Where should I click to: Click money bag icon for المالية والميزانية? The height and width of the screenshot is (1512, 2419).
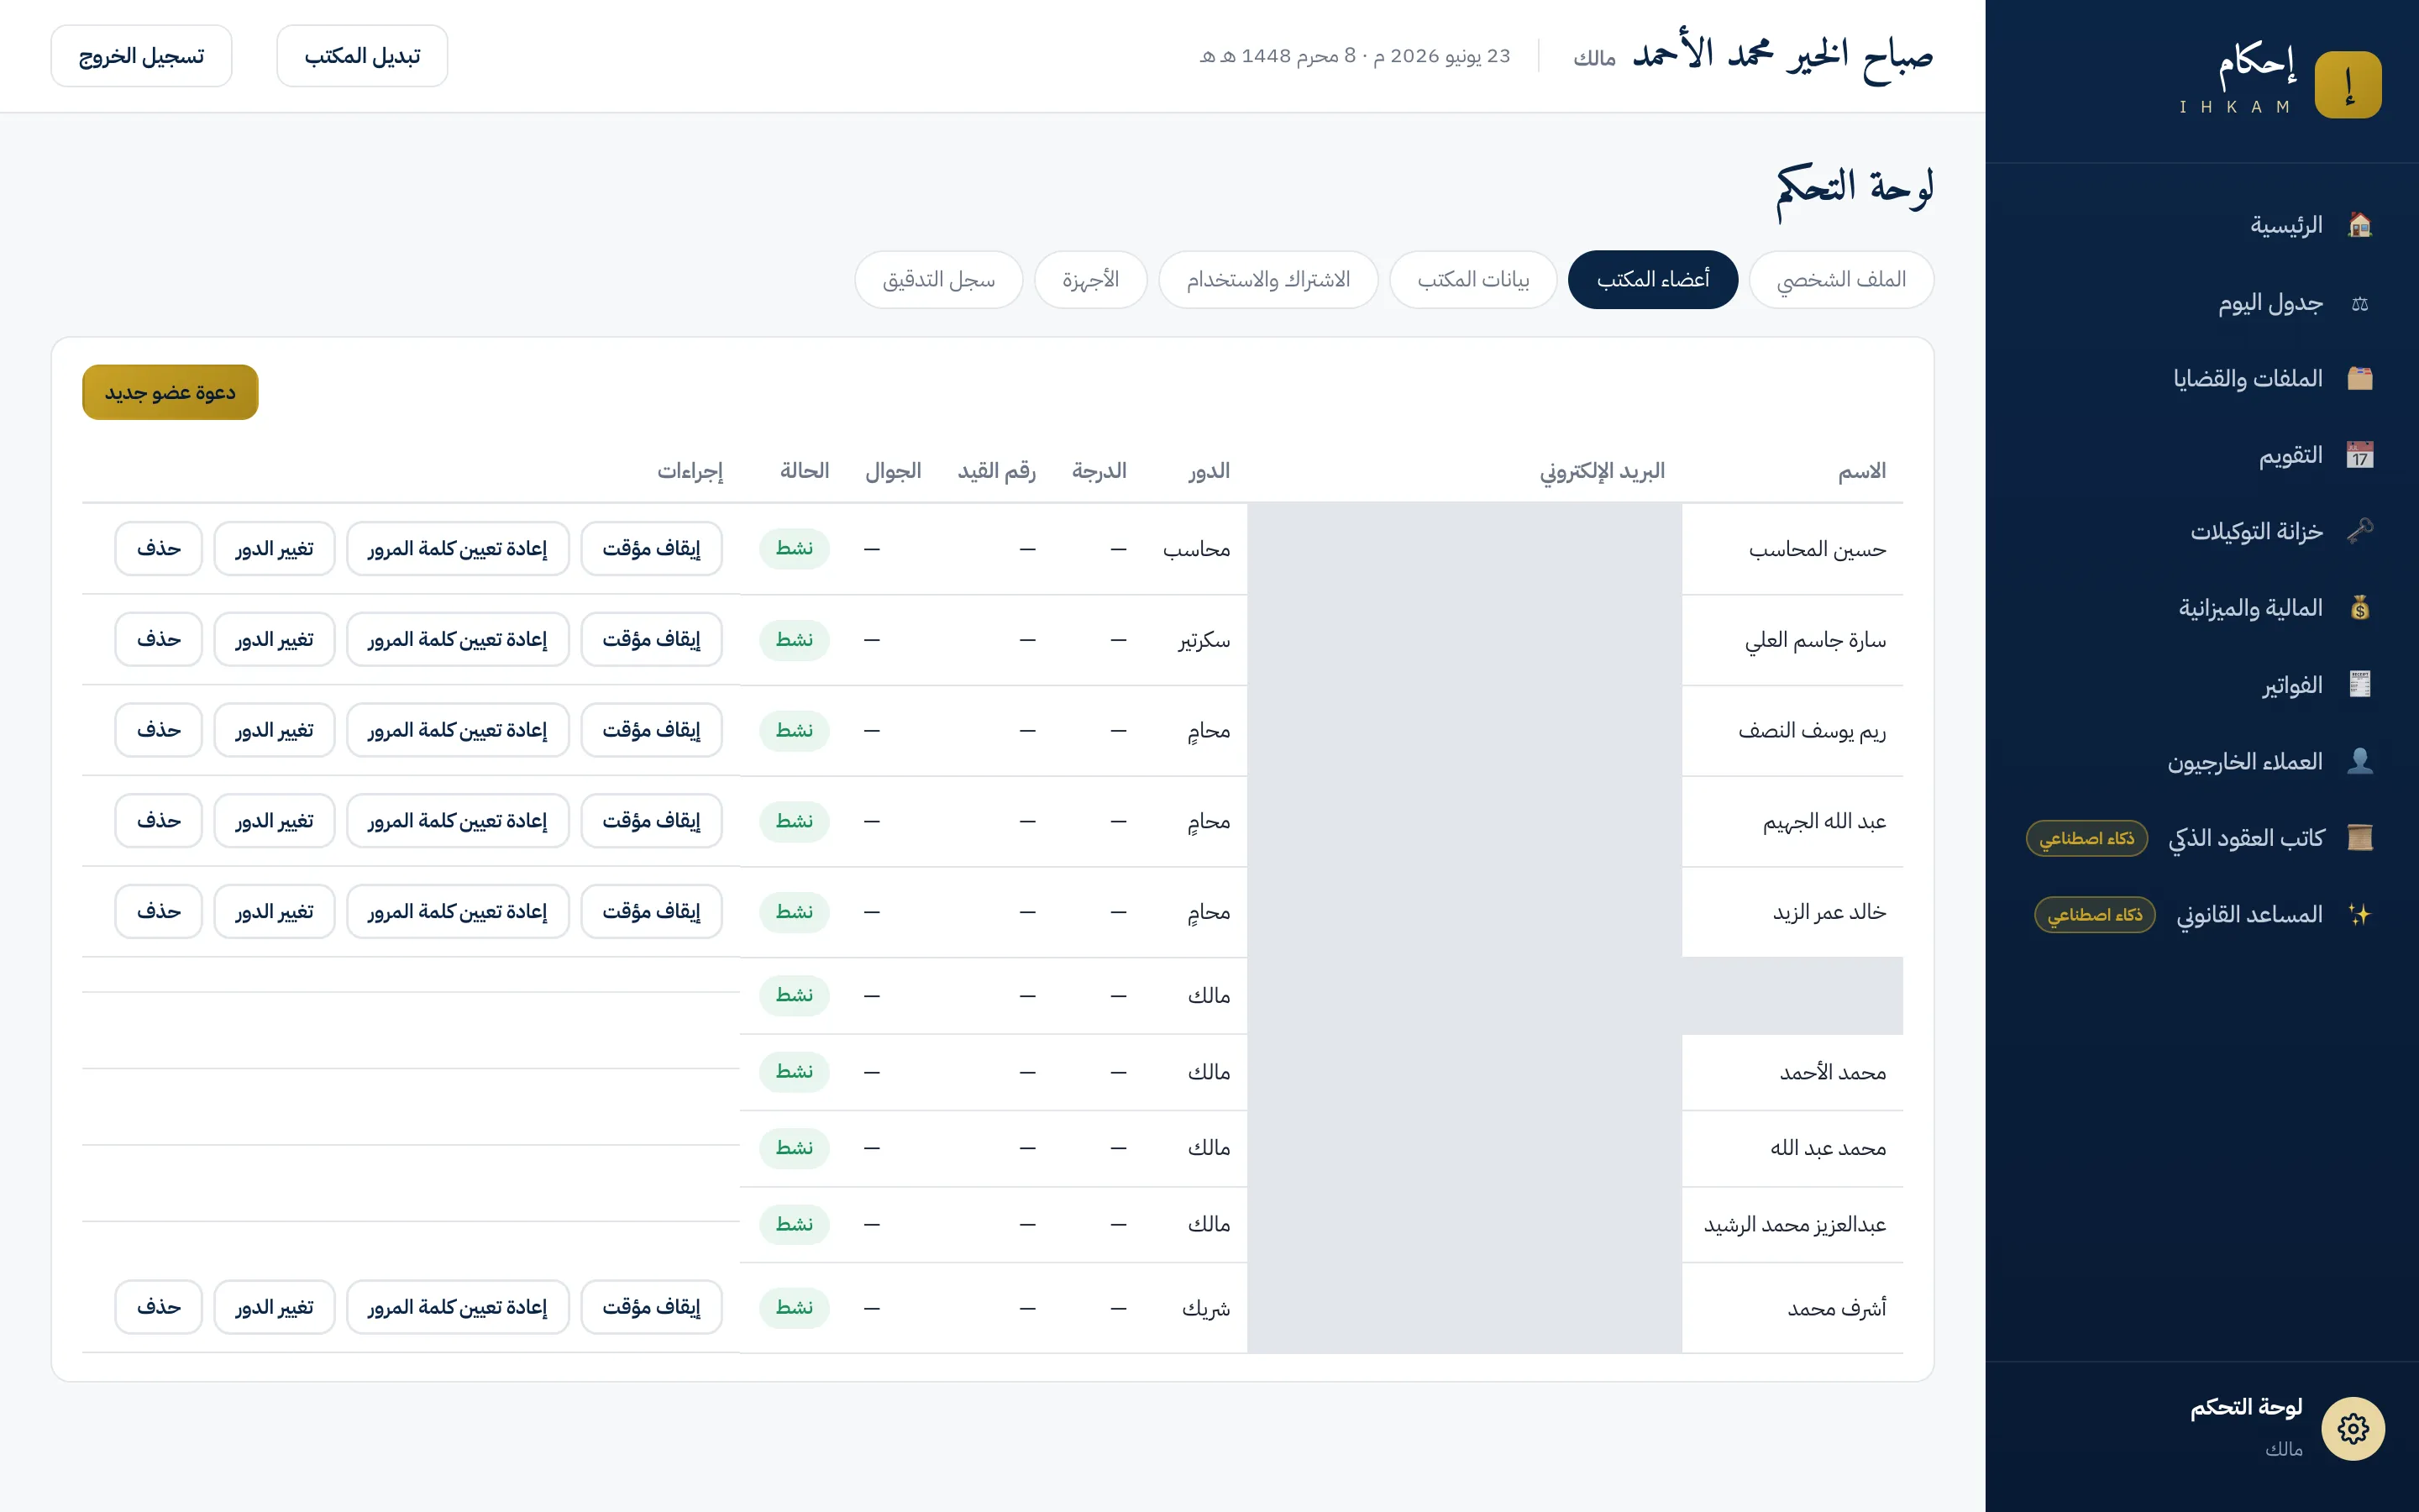click(2359, 608)
